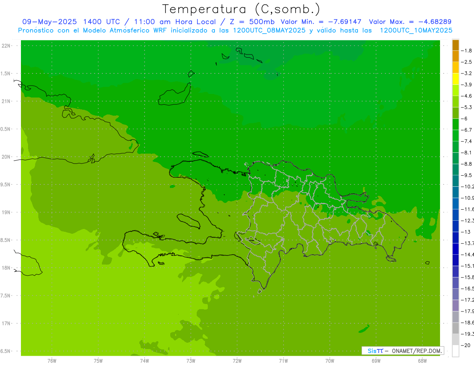Click the '17N' latitude label

coord(6,324)
